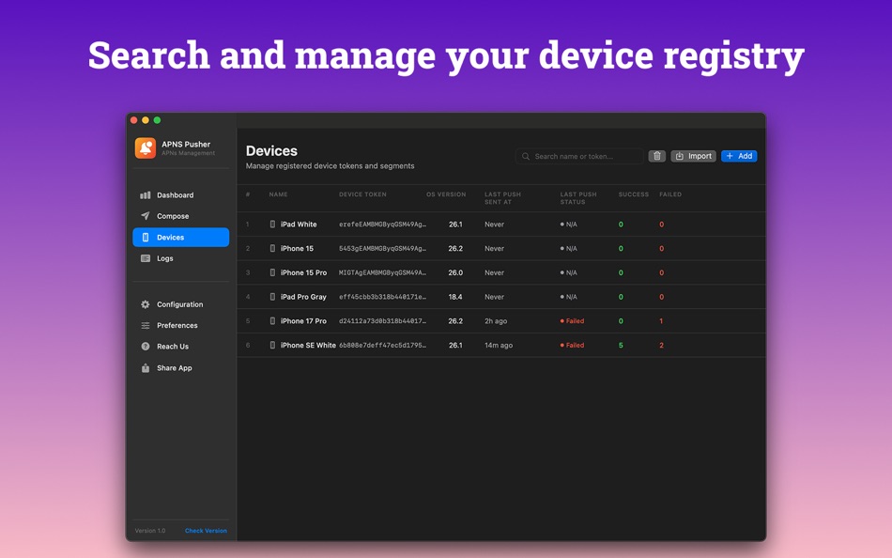This screenshot has height=558, width=892.
Task: Click the '2h ago' last push time
Action: click(496, 321)
